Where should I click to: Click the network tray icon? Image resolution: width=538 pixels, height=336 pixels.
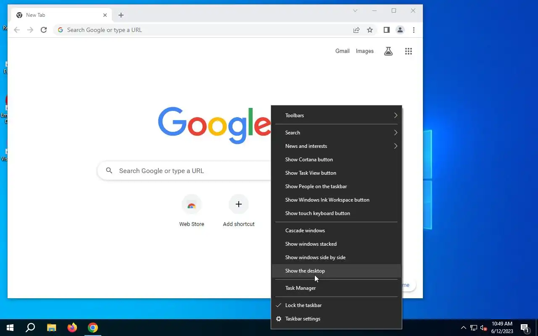(474, 328)
